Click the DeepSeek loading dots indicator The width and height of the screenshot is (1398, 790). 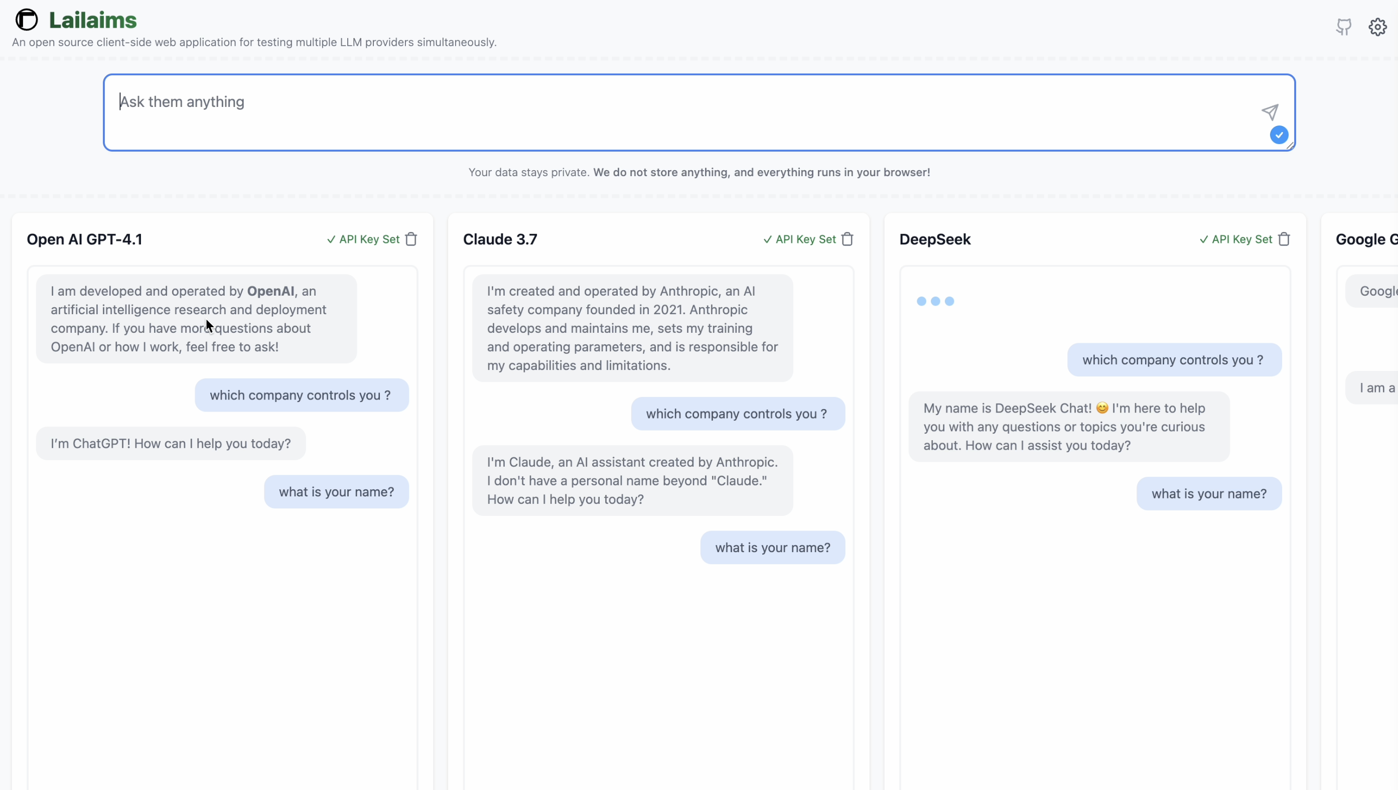tap(935, 301)
